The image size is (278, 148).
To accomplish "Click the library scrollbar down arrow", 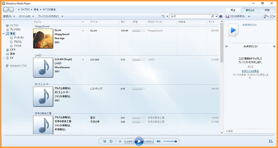I will pos(222,132).
